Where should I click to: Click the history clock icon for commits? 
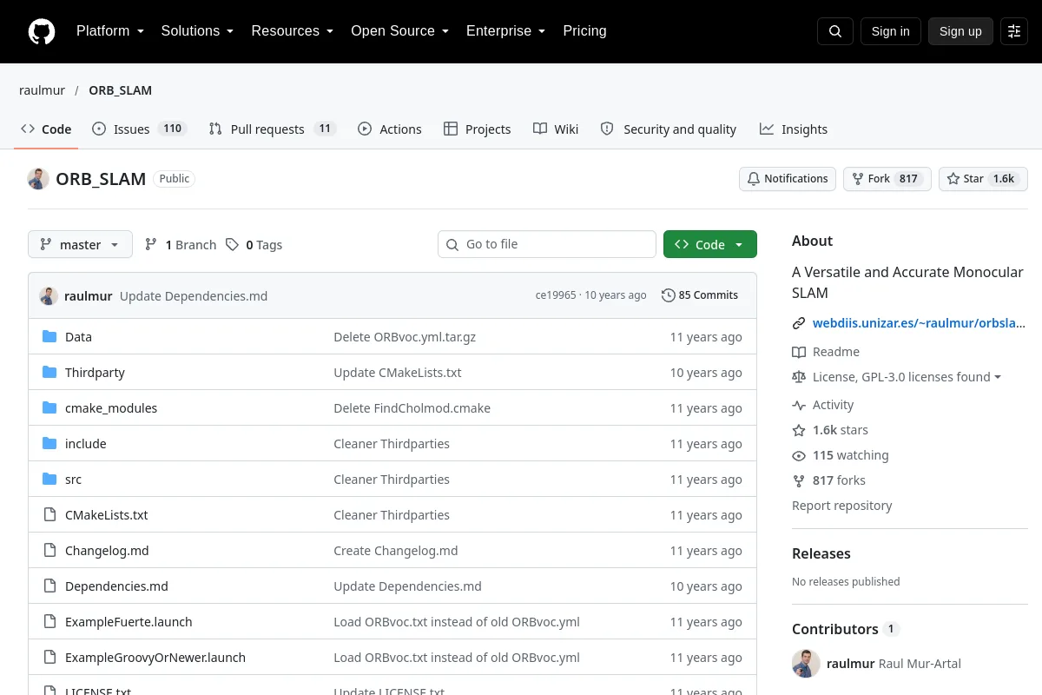coord(668,295)
